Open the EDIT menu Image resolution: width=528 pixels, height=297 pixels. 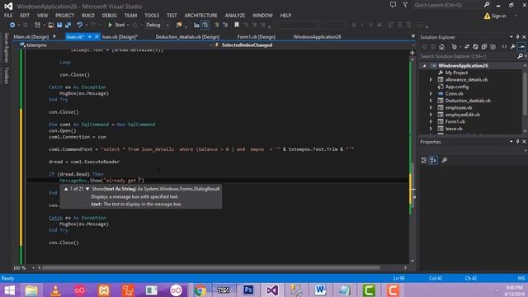25,16
